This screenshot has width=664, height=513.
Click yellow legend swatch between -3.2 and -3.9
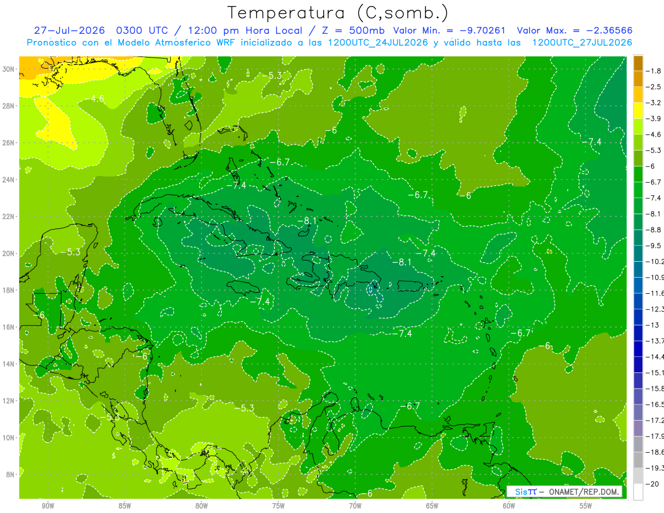pos(638,111)
